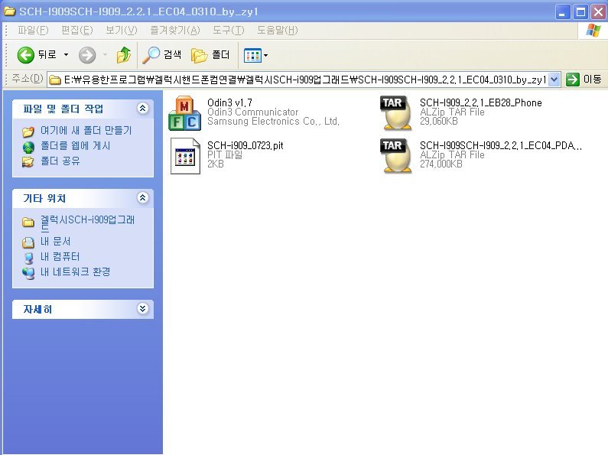This screenshot has height=455, width=608.
Task: Click the Windows flag logo in menu bar
Action: (593, 31)
